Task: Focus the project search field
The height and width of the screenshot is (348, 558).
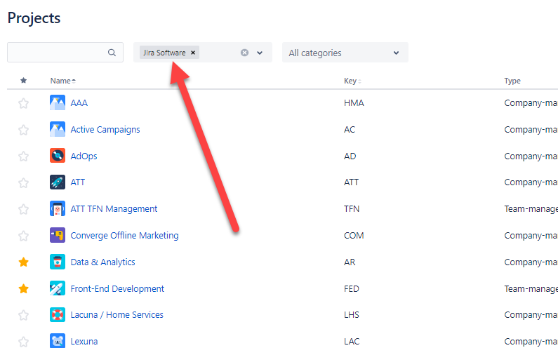Action: point(65,53)
